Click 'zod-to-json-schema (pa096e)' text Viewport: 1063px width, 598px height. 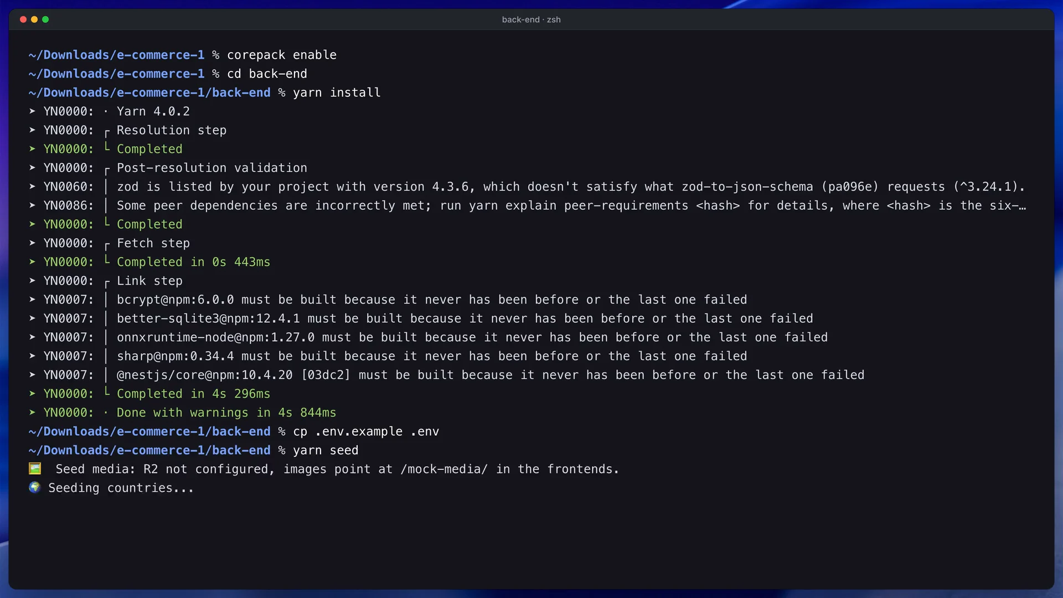coord(780,187)
